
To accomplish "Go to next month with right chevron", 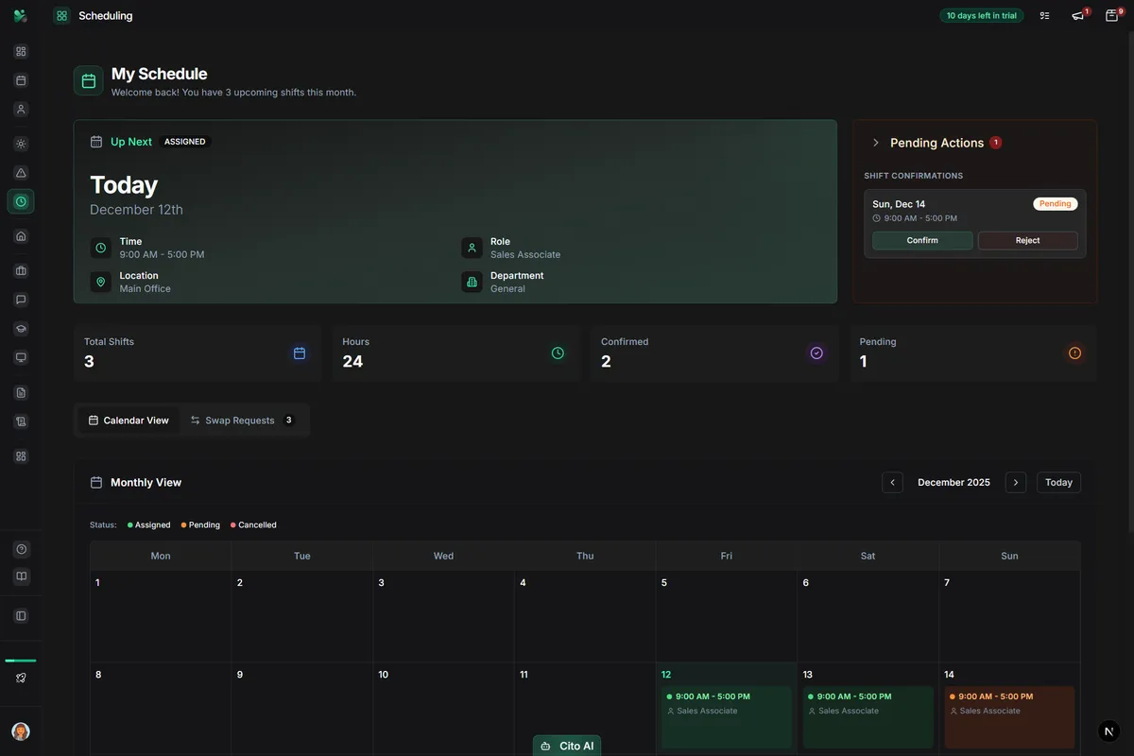I will coord(1016,482).
